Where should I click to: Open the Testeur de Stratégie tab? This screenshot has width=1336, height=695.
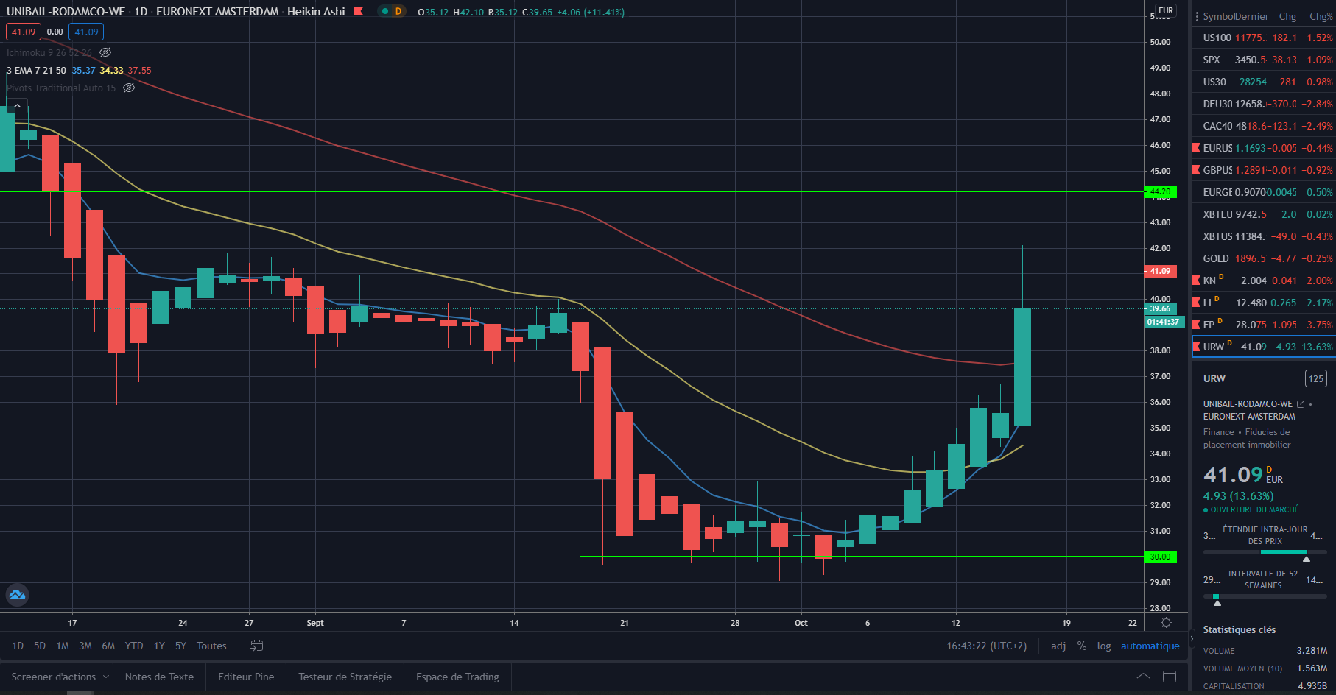345,677
